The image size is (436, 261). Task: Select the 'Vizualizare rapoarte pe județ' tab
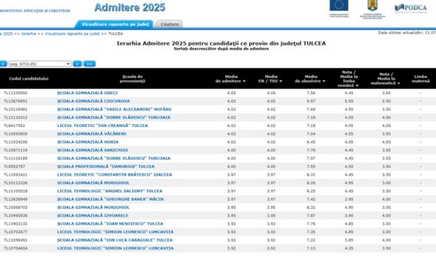coord(115,24)
